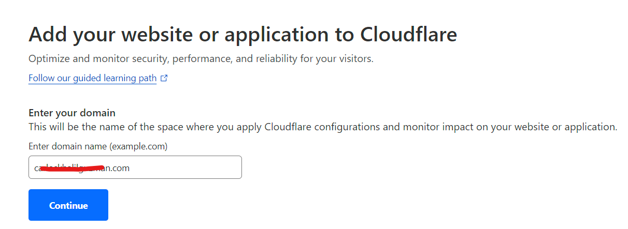Open the 'Follow our guided learning path' link
The width and height of the screenshot is (628, 229).
[92, 79]
